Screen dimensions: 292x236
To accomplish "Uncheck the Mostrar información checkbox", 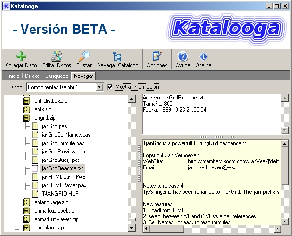I will tap(110, 87).
